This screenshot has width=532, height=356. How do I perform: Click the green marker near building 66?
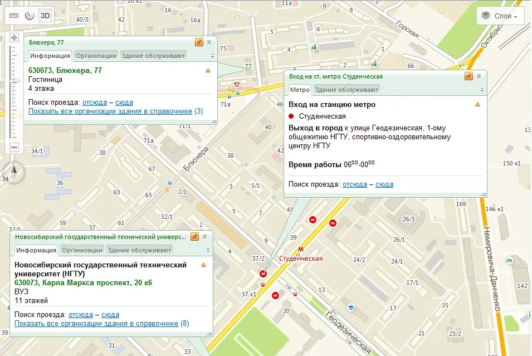[374, 64]
